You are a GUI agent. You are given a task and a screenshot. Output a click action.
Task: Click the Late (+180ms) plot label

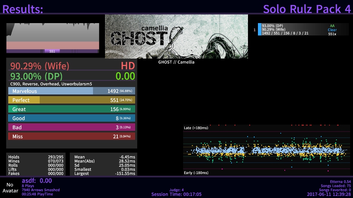point(196,128)
